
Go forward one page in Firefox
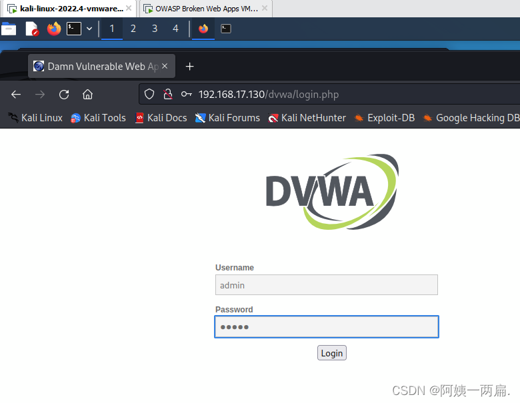coord(40,95)
